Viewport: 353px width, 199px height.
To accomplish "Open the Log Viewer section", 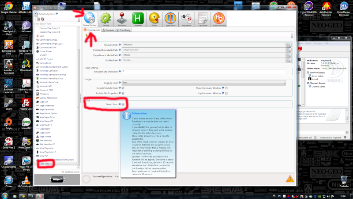I will click(x=203, y=19).
